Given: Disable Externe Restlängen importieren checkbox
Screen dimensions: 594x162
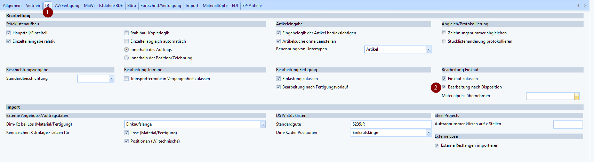Looking at the screenshot, I should tap(437, 145).
